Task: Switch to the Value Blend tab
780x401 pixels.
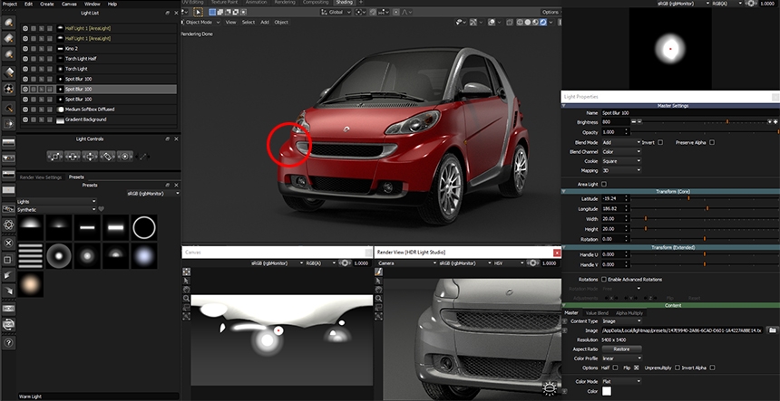Action: tap(597, 313)
